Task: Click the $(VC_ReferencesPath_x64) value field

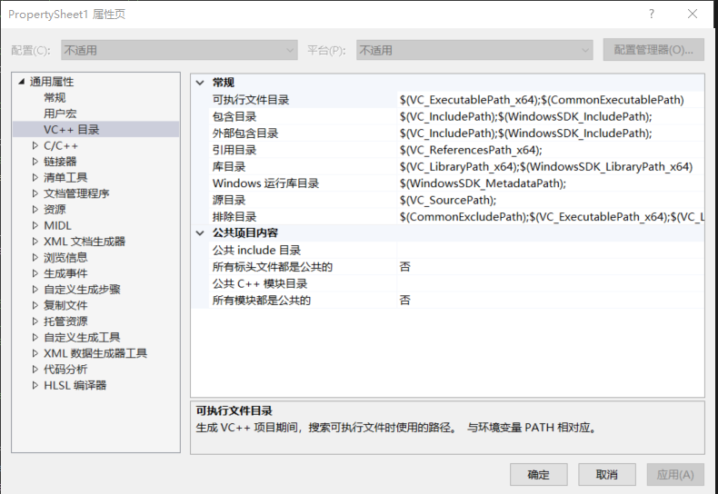Action: pyautogui.click(x=551, y=150)
